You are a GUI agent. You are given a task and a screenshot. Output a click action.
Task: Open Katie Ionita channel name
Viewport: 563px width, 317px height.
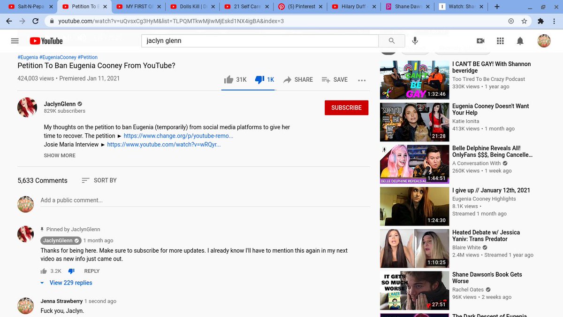click(465, 121)
